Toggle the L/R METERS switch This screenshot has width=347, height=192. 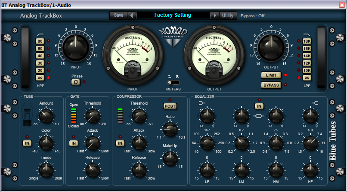(173, 83)
